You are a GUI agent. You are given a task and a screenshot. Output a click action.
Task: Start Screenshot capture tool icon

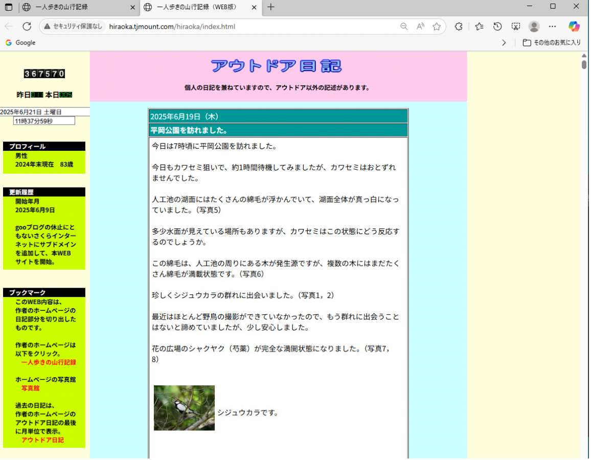point(516,27)
